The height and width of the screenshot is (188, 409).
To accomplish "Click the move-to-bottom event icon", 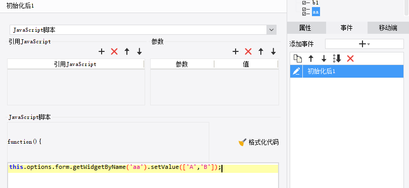I will coord(337,58).
